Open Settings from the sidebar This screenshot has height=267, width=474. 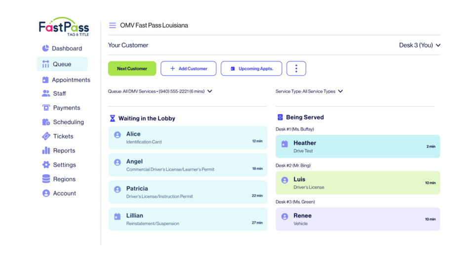[x=59, y=165]
